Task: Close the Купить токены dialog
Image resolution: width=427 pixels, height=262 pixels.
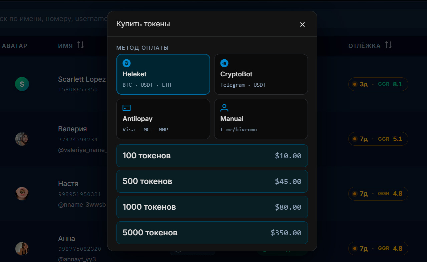Action: pyautogui.click(x=303, y=24)
